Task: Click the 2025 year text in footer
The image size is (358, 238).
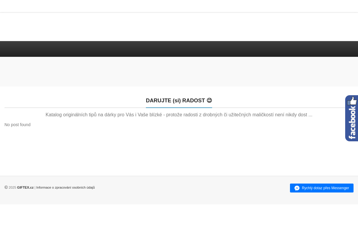Action: (x=12, y=187)
